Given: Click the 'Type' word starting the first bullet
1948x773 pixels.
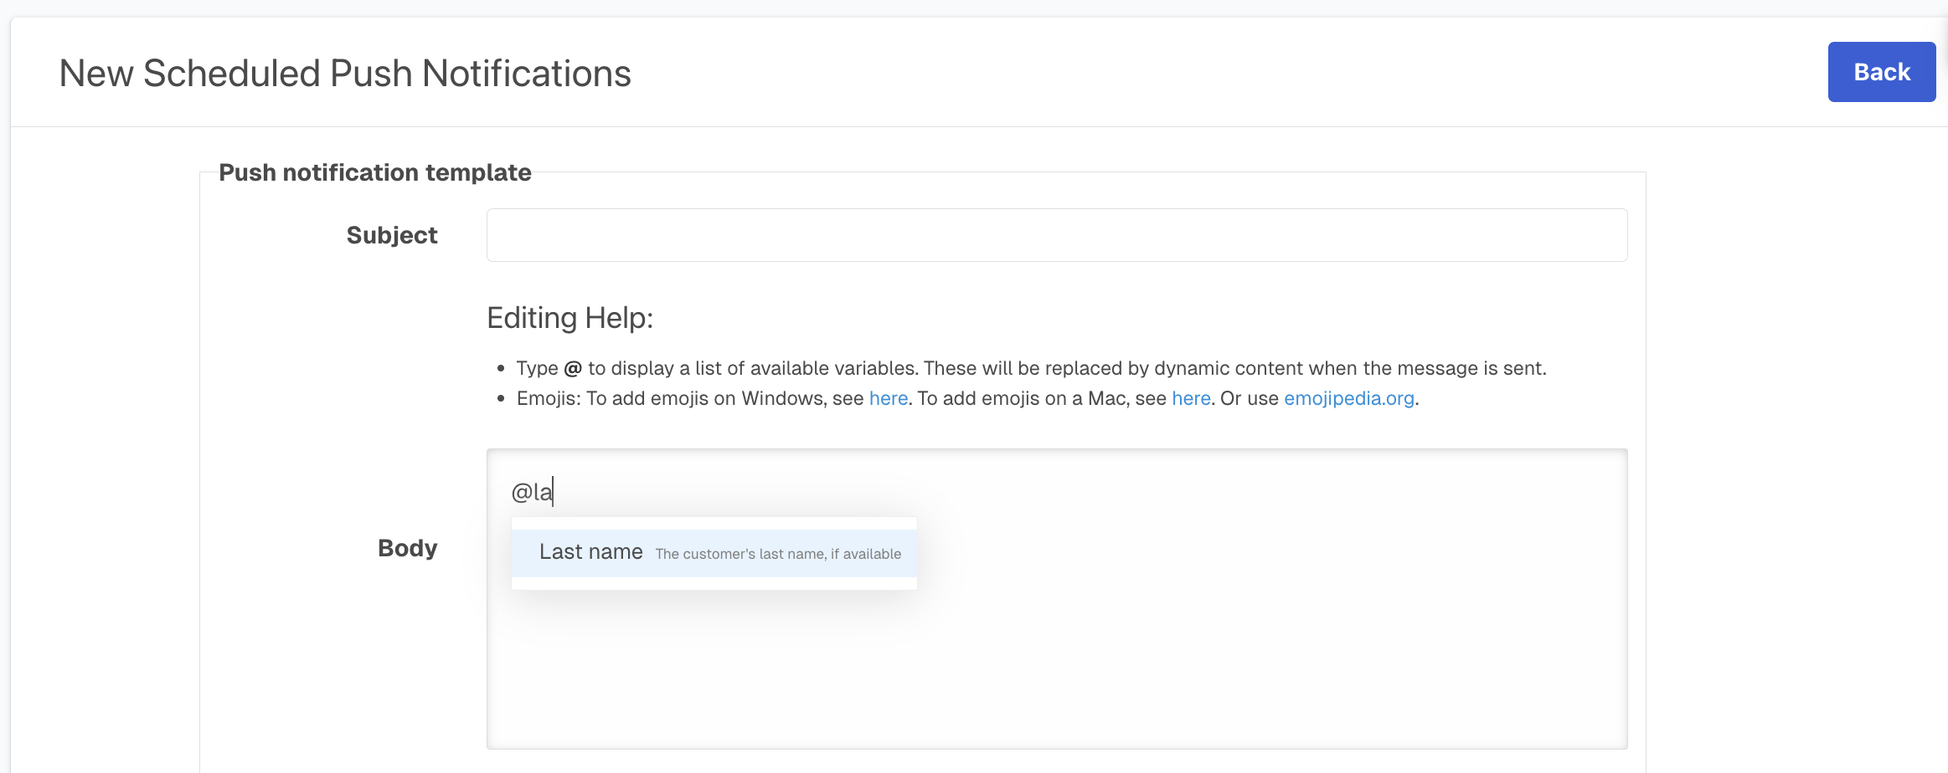Looking at the screenshot, I should point(537,368).
